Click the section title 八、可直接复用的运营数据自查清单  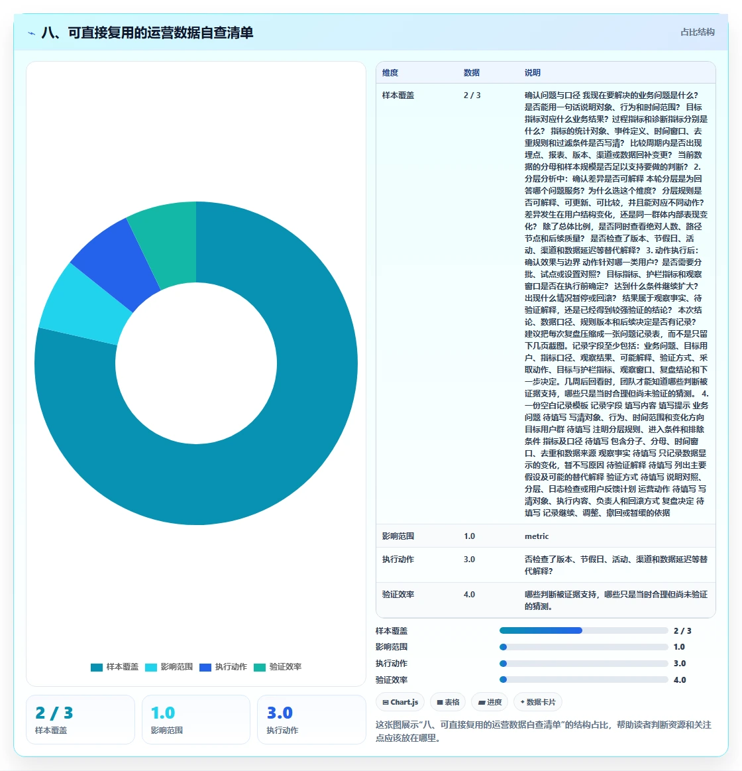point(148,33)
